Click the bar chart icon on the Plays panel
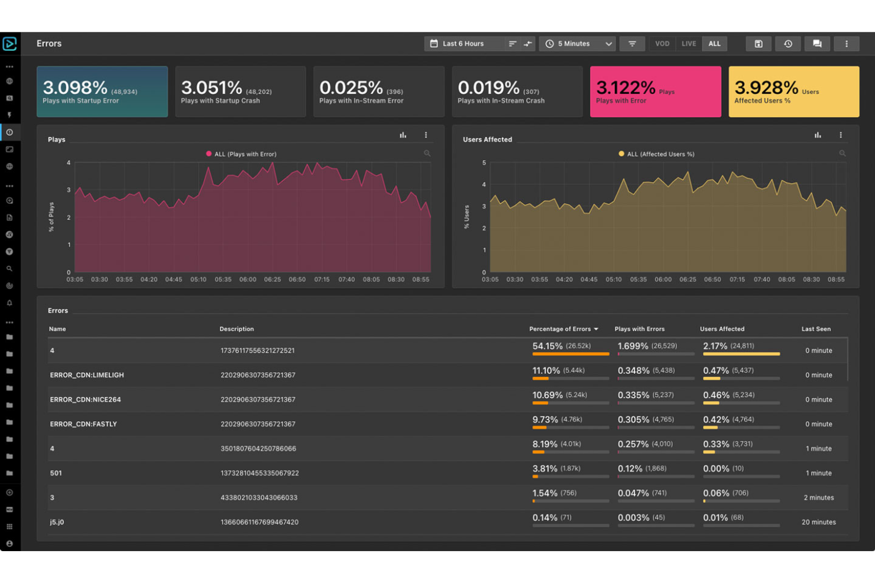875x583 pixels. pyautogui.click(x=403, y=135)
